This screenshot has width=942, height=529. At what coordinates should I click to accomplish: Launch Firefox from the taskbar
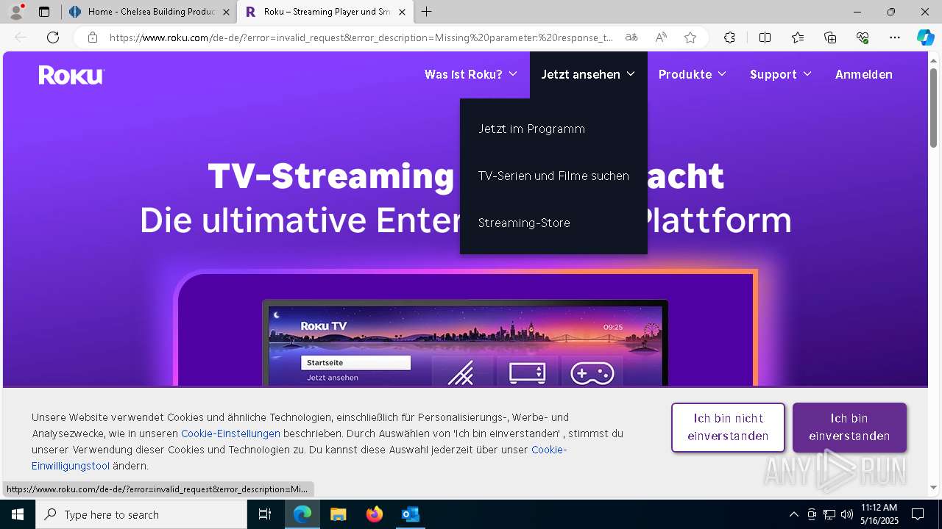click(375, 514)
